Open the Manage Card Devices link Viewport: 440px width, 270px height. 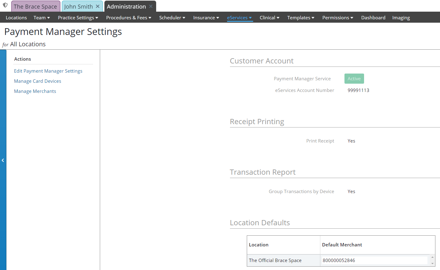tap(38, 81)
